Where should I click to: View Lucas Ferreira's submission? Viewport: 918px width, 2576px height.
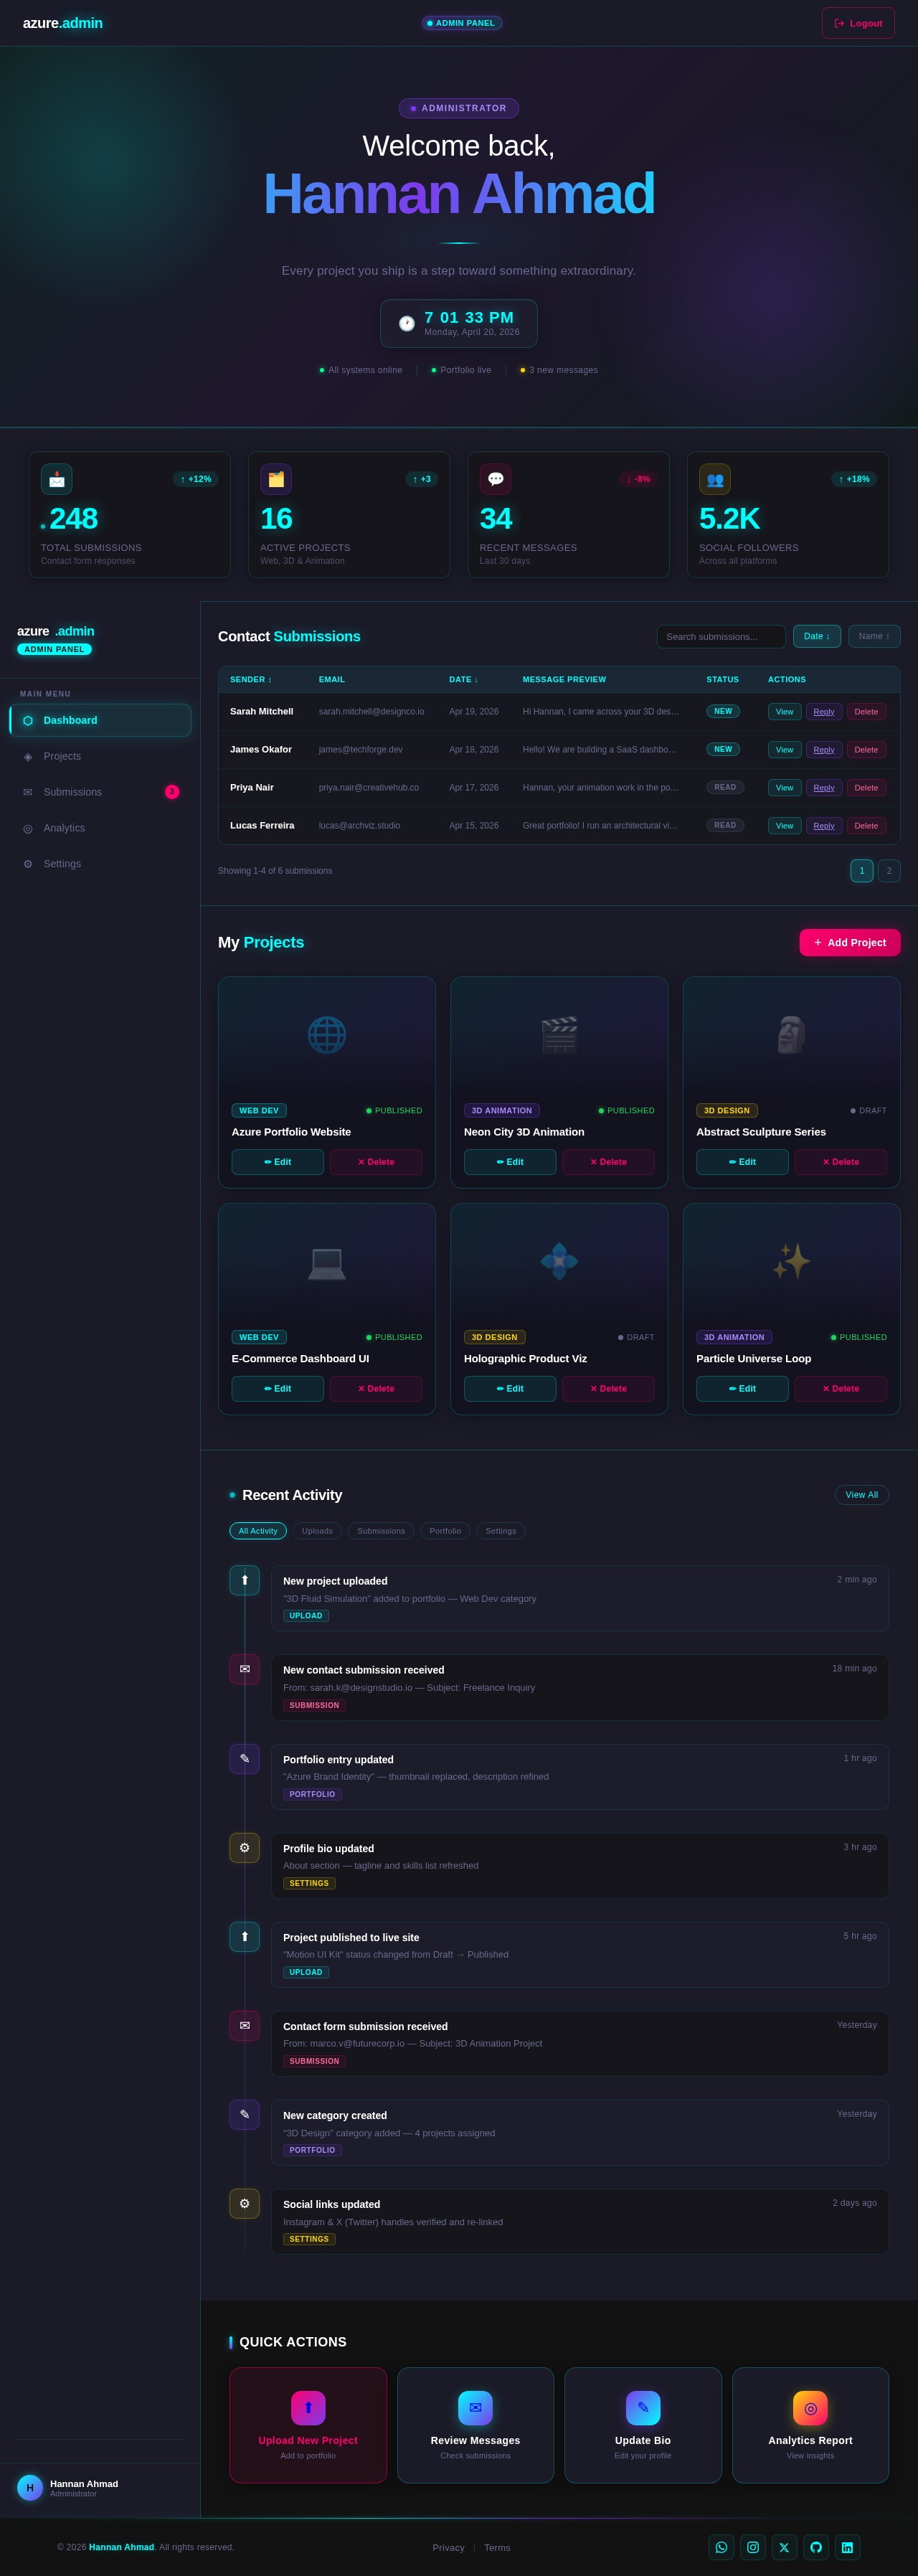[x=784, y=826]
